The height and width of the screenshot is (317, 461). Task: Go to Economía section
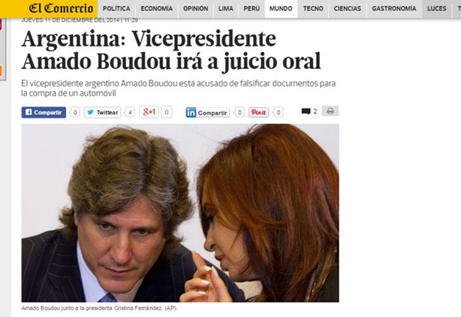(x=156, y=8)
